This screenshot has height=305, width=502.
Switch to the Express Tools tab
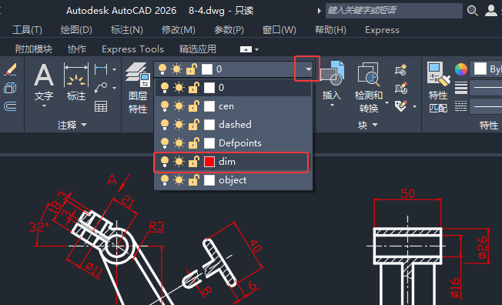click(x=132, y=49)
